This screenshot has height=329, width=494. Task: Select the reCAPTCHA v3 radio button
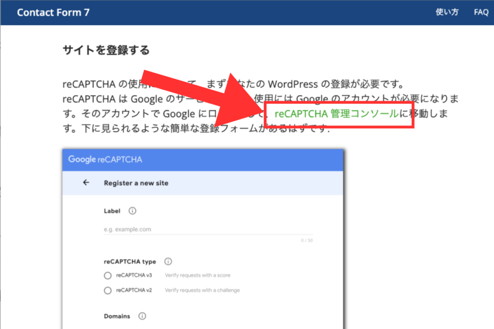108,276
